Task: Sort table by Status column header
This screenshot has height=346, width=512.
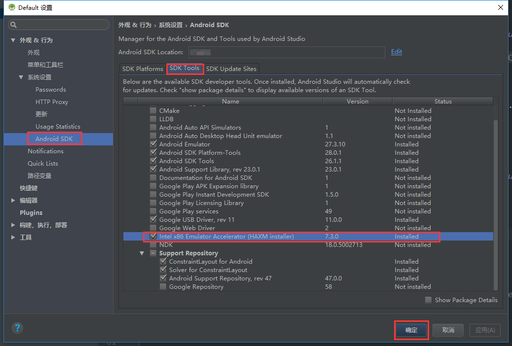Action: (443, 101)
